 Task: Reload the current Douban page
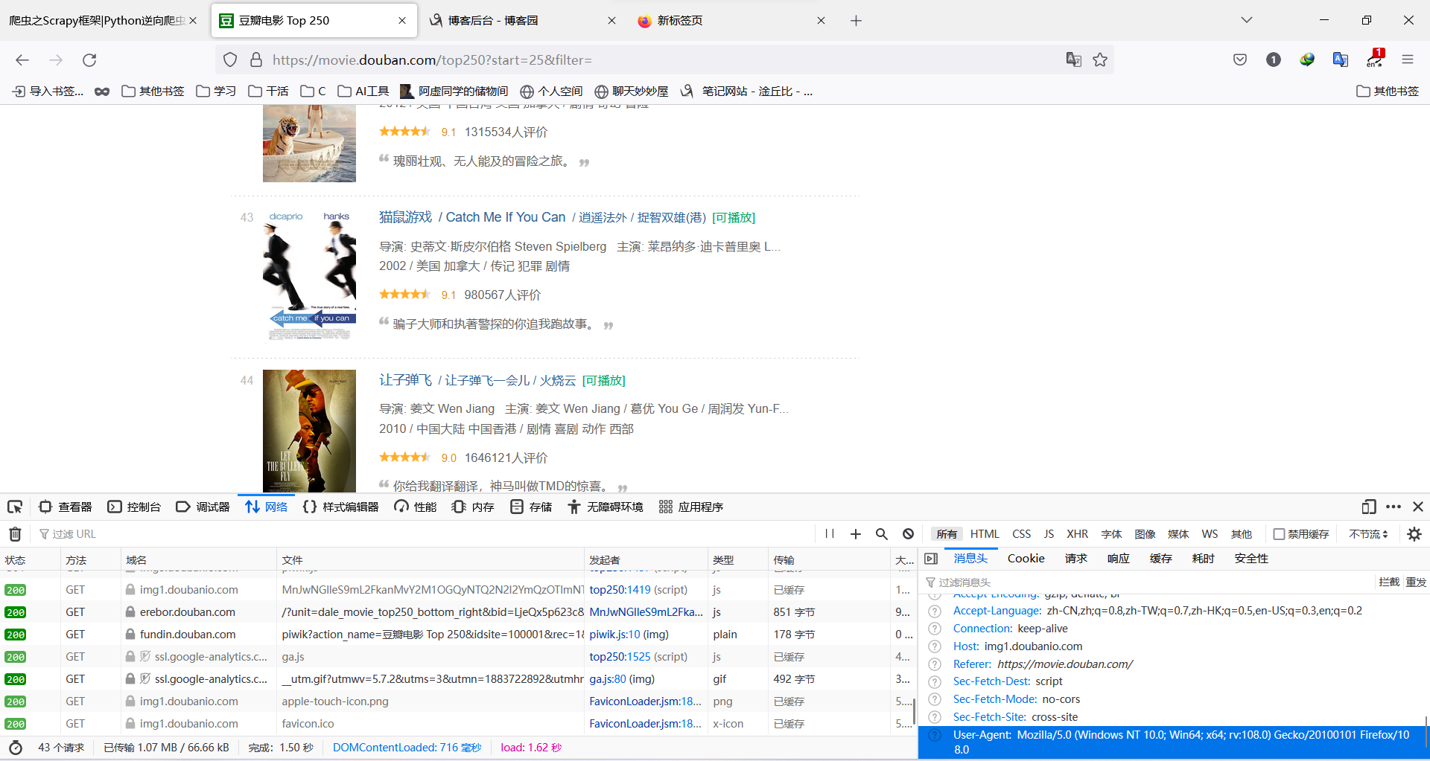(x=89, y=60)
